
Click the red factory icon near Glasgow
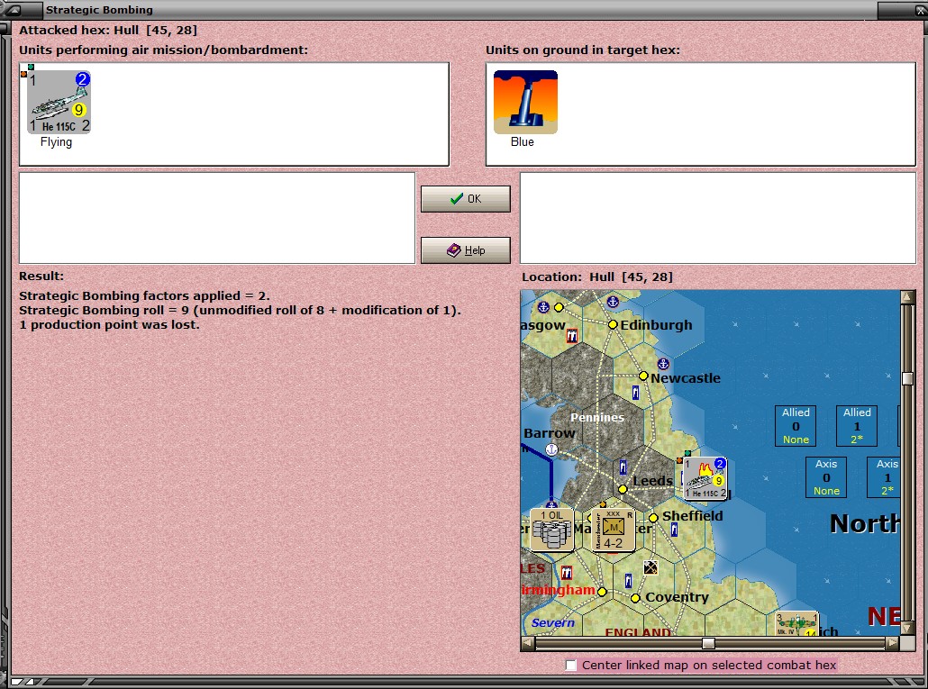pyautogui.click(x=572, y=337)
